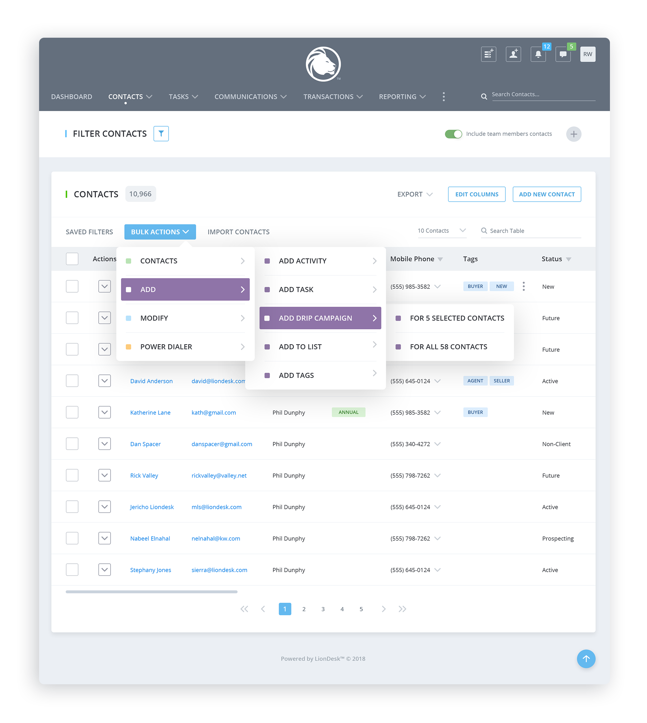Click the add contact person icon
The image size is (647, 723).
click(513, 54)
